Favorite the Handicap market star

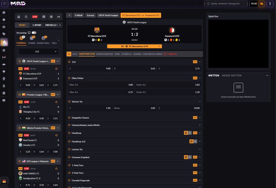(69, 133)
